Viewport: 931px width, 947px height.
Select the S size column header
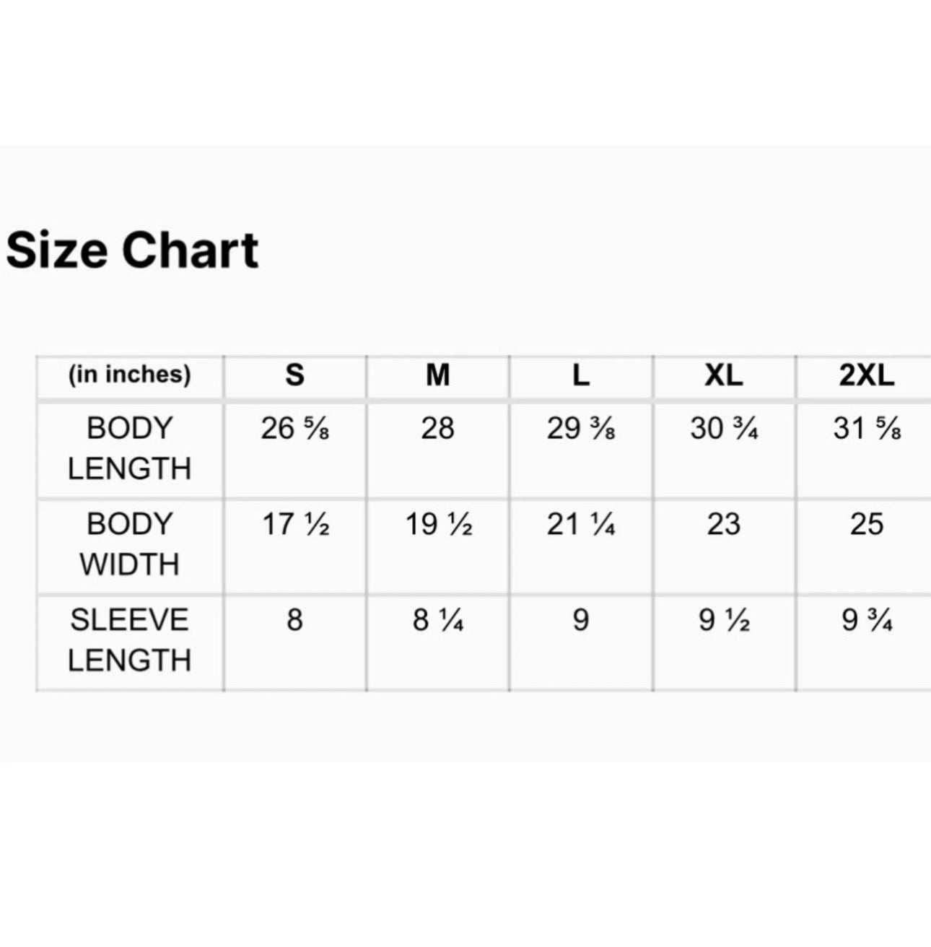click(294, 375)
